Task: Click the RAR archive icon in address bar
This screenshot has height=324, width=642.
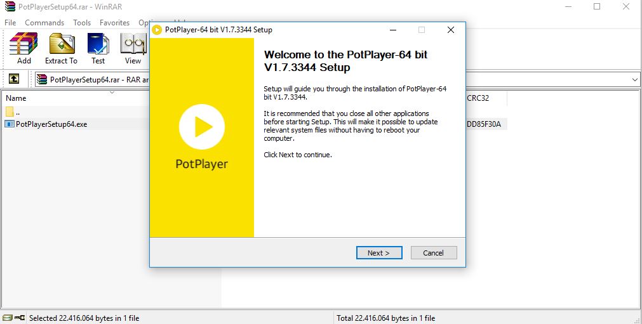Action: [x=42, y=80]
